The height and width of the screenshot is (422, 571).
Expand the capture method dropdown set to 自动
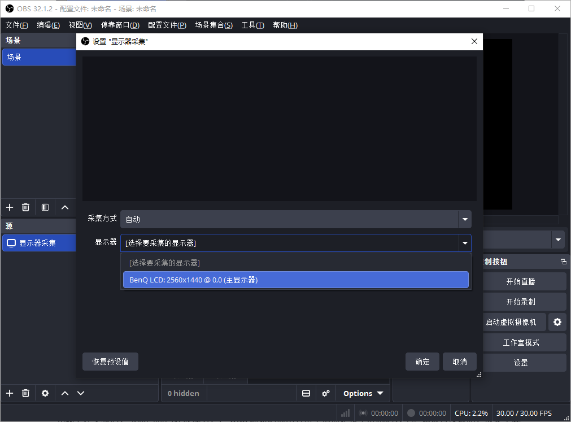[x=465, y=219]
